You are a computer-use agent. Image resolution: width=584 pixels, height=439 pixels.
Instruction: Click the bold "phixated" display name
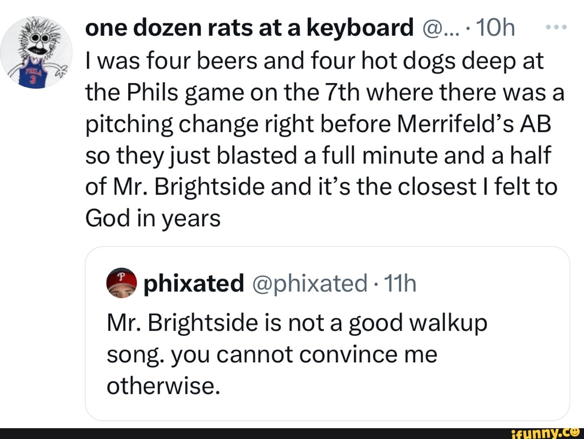(x=193, y=283)
